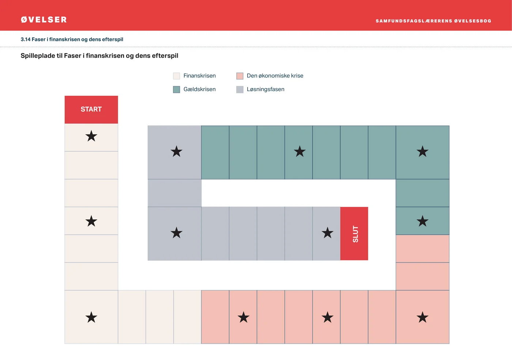Click the star in the large teal corner square

422,151
